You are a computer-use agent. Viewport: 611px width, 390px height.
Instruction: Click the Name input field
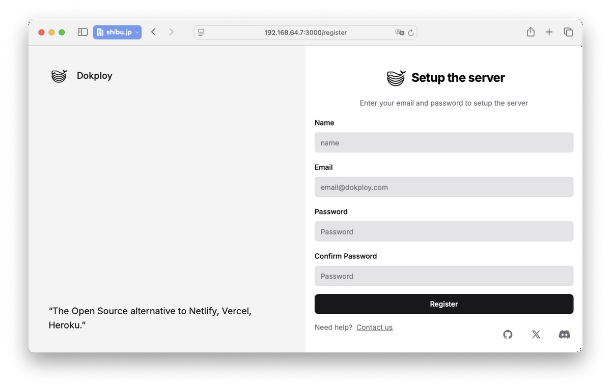[x=444, y=143]
